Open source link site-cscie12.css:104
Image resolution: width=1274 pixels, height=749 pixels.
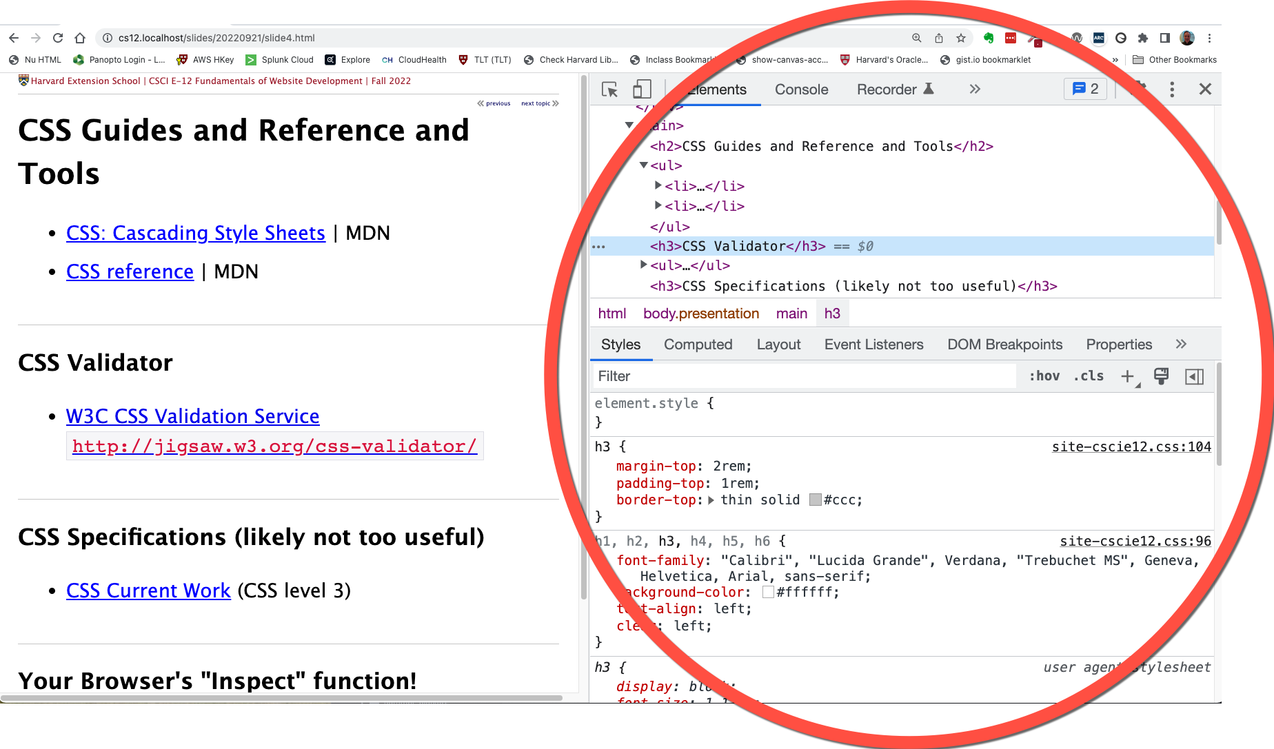[x=1131, y=447]
